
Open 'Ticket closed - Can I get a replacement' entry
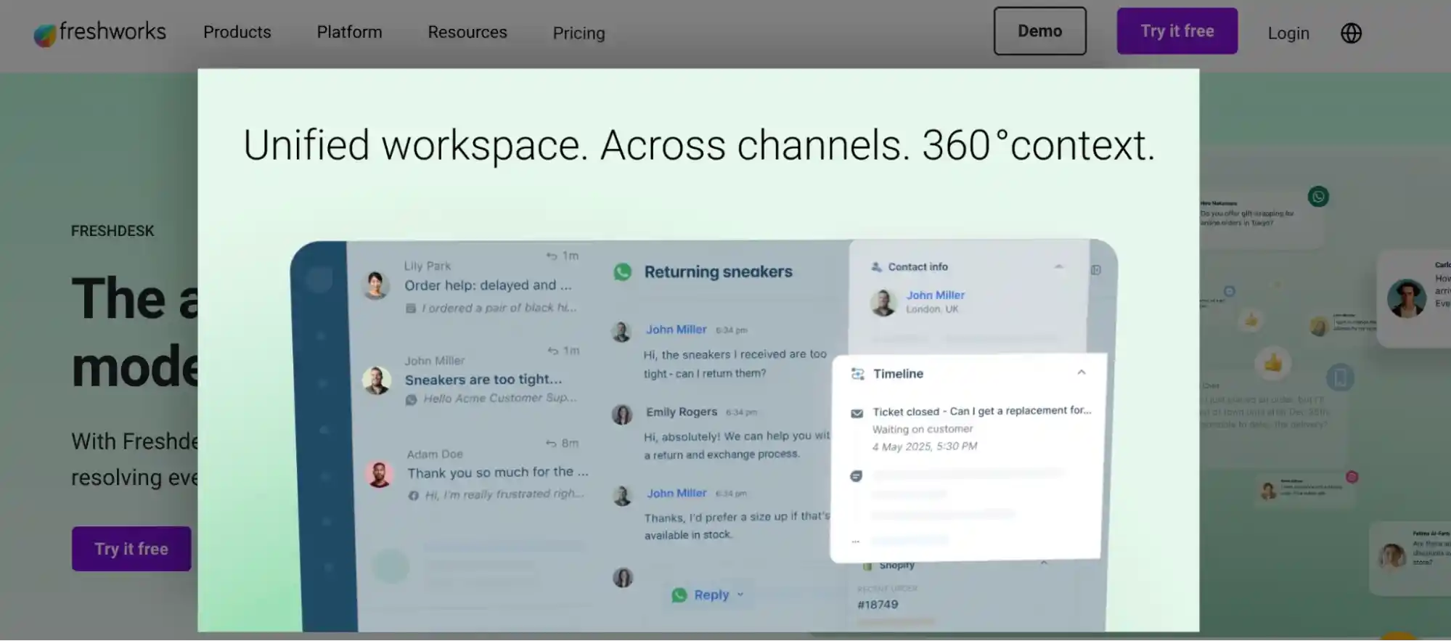tap(981, 411)
